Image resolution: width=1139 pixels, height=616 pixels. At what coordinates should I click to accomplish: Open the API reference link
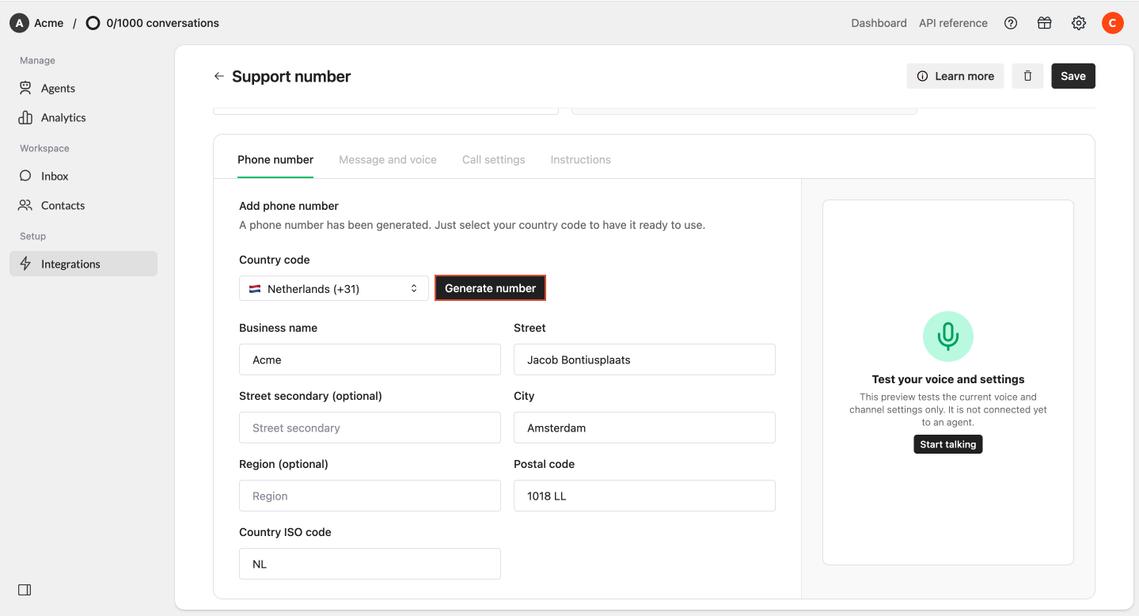click(953, 23)
